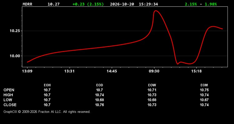Select the EOH value in LOW row
The width and height of the screenshot is (234, 124).
(47, 100)
